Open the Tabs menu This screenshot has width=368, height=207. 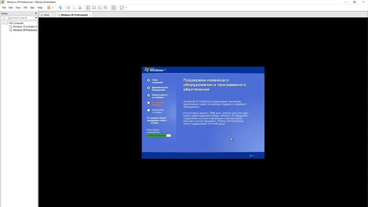click(x=32, y=7)
